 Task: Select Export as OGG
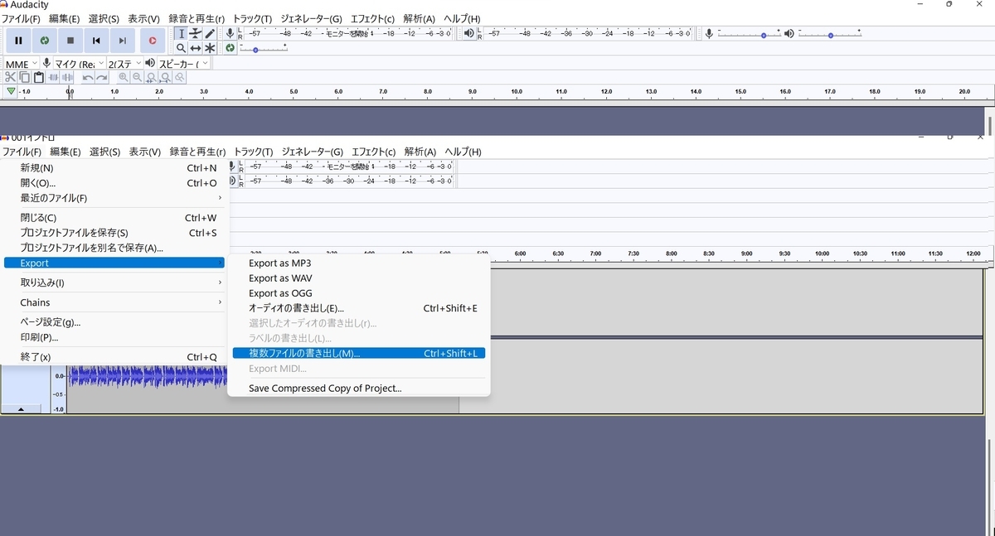[x=359, y=293]
